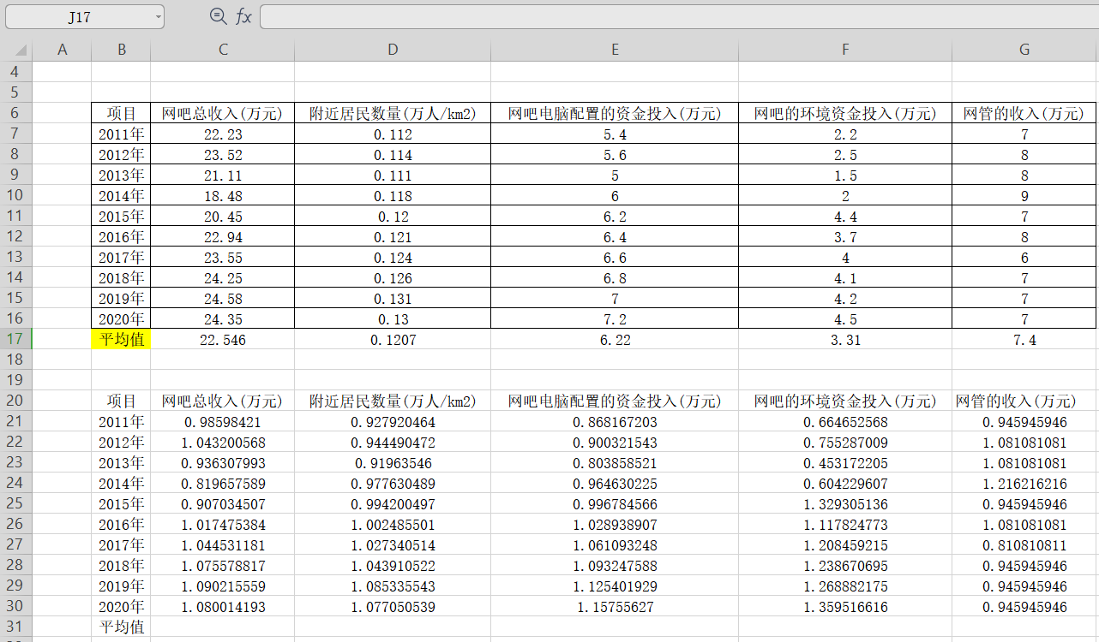Select column C header

point(222,51)
